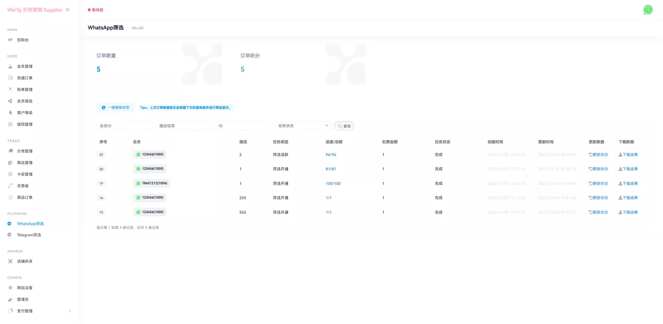Open 提现管理 menu item

point(25,124)
